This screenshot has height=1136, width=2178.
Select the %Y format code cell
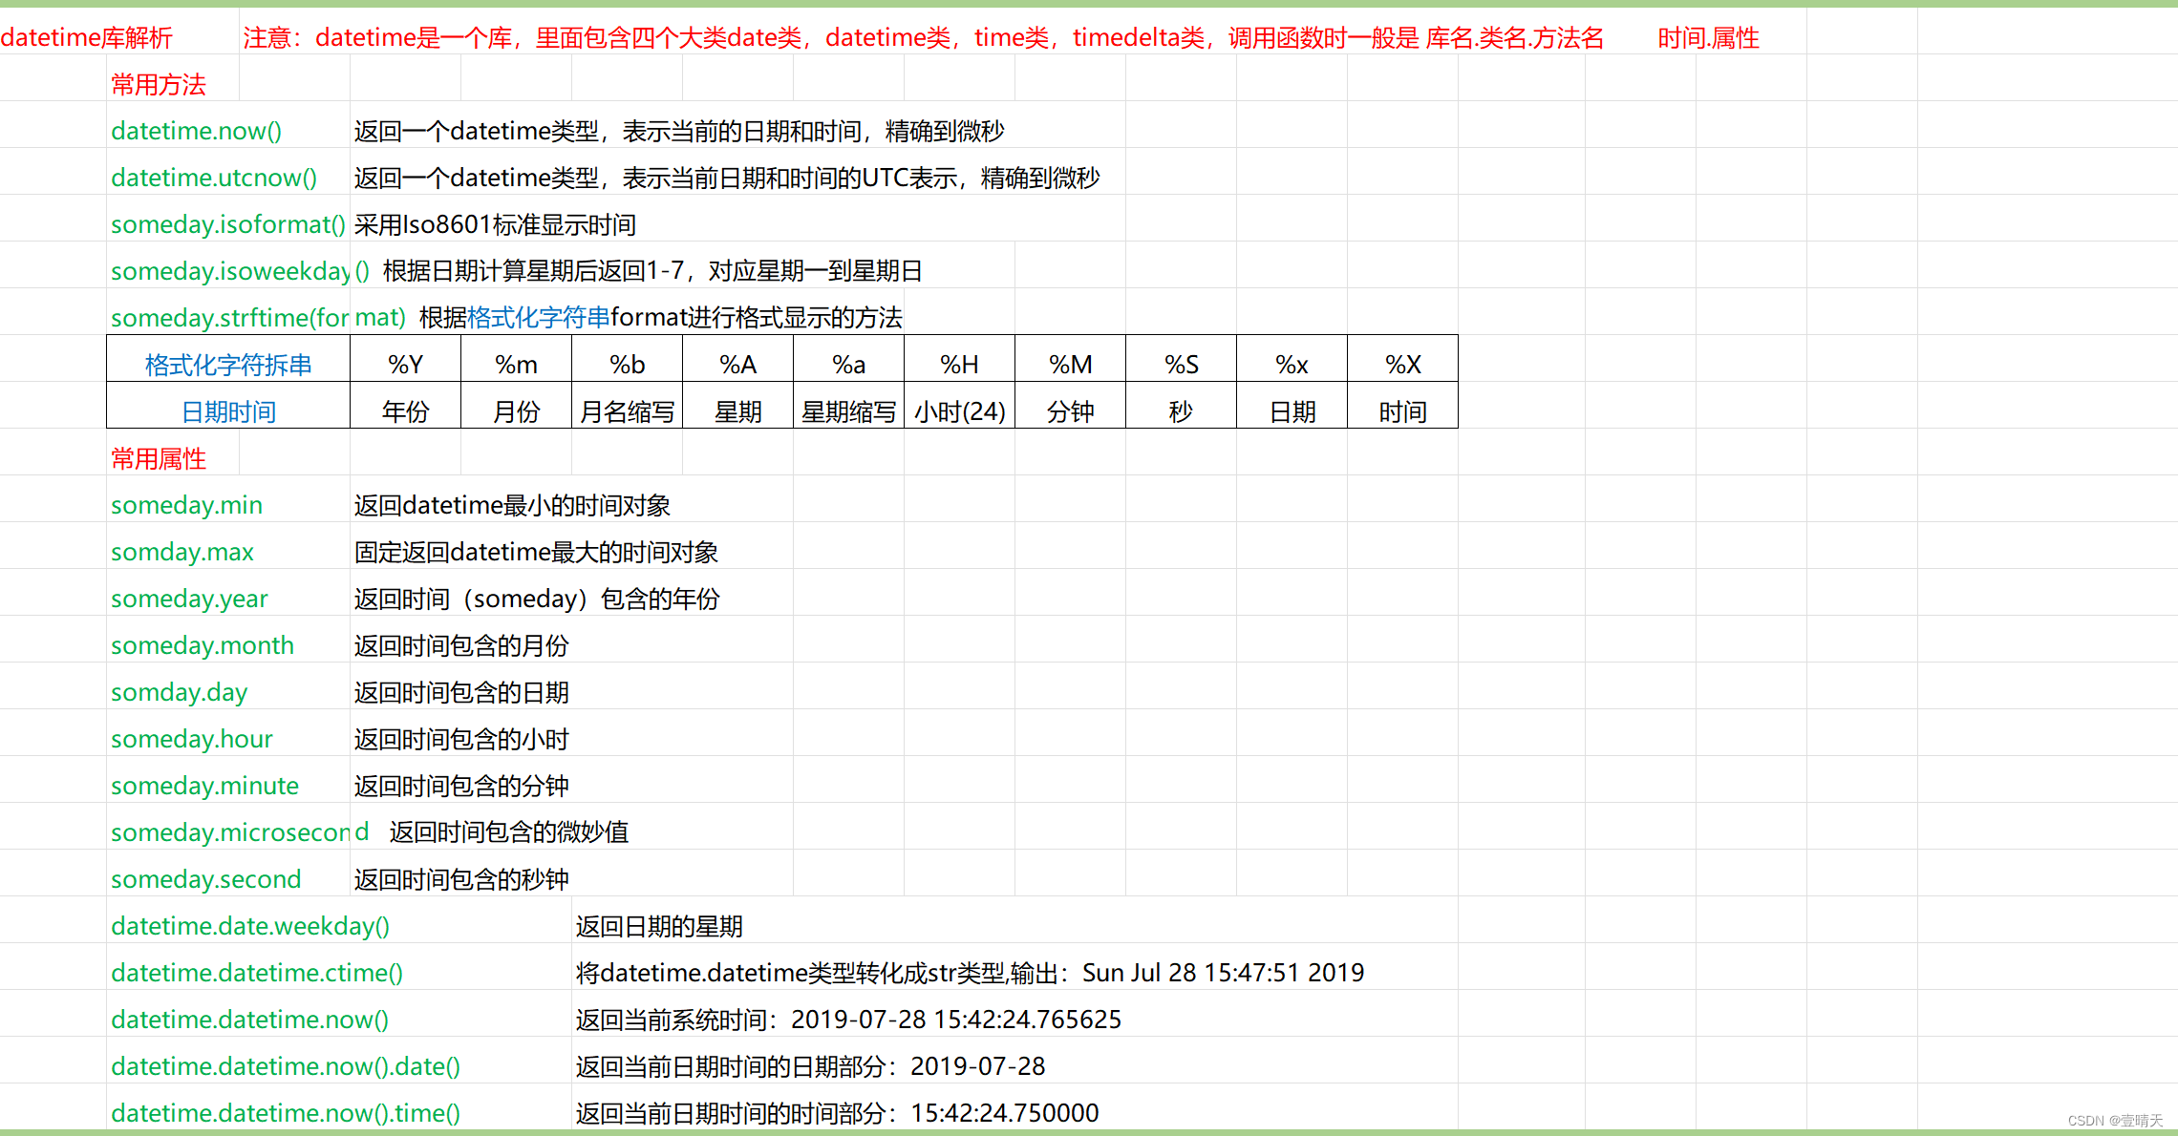pos(405,365)
